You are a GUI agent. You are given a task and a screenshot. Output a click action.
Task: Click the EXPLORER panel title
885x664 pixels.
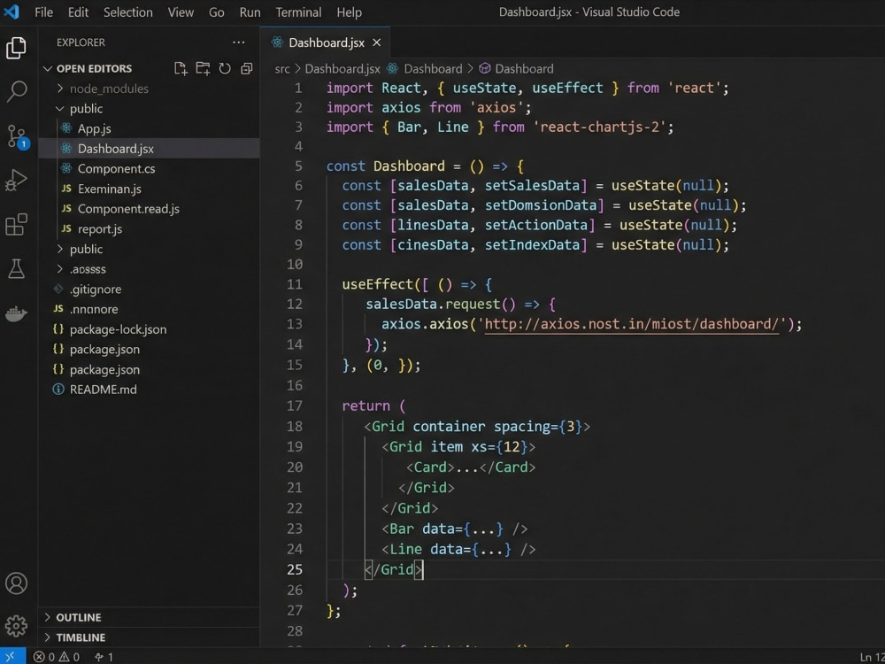81,42
